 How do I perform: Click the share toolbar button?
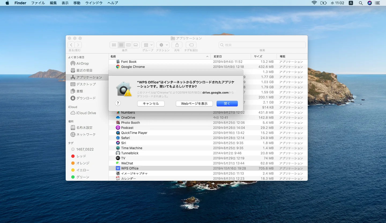pos(177,45)
